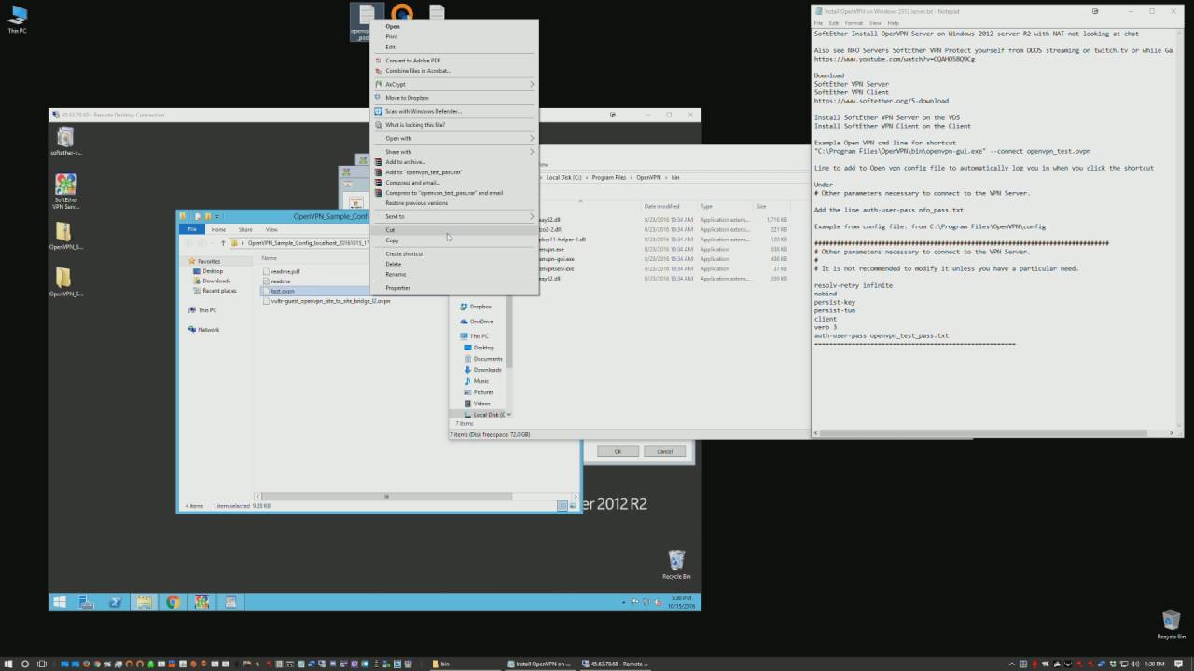
Task: Open Notepad File menu
Action: (818, 23)
